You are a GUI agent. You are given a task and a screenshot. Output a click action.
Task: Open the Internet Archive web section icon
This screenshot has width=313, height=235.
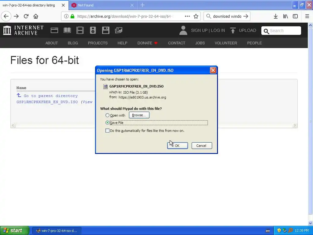(x=54, y=30)
